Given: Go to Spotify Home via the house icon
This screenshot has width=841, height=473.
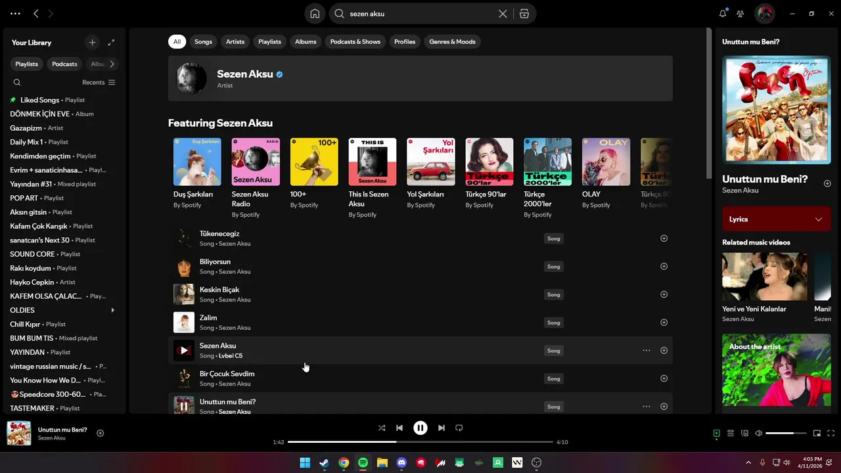Looking at the screenshot, I should tap(315, 13).
